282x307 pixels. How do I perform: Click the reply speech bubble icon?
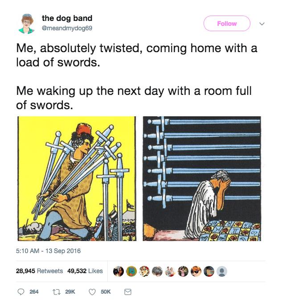click(21, 292)
